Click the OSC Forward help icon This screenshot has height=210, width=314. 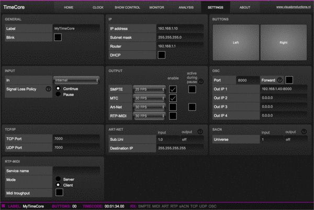280,80
